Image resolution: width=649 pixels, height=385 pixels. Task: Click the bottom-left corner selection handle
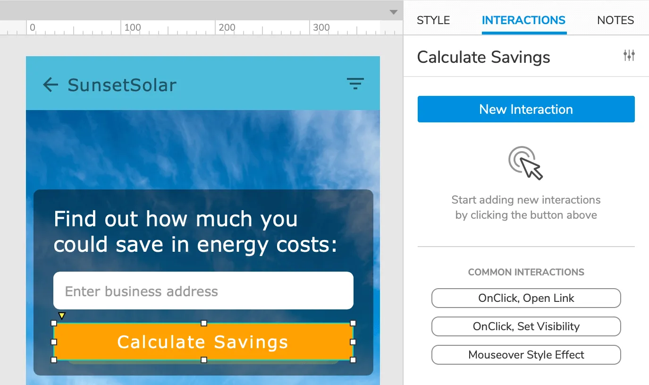[54, 360]
